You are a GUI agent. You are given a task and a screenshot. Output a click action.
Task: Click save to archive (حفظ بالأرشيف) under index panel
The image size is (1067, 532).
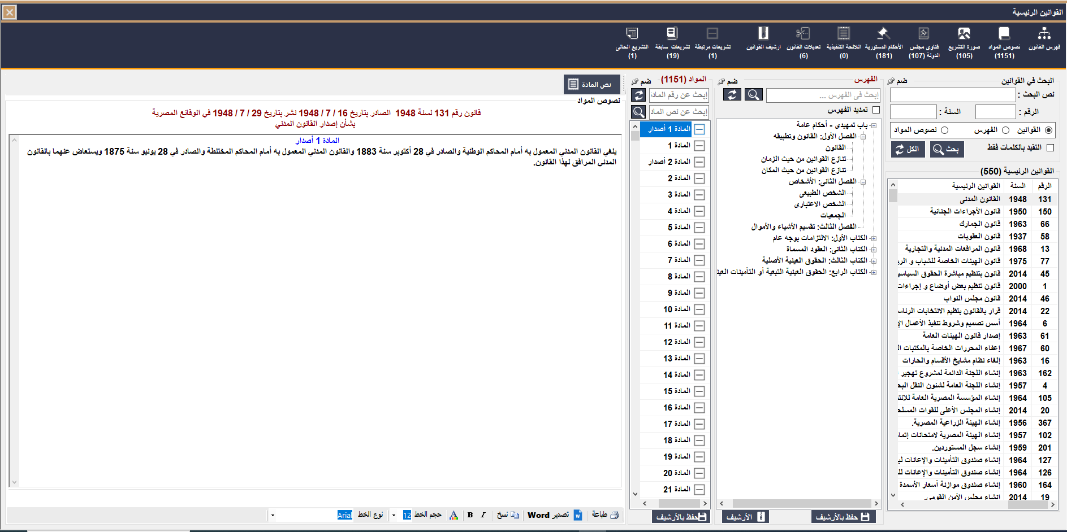[x=843, y=517]
